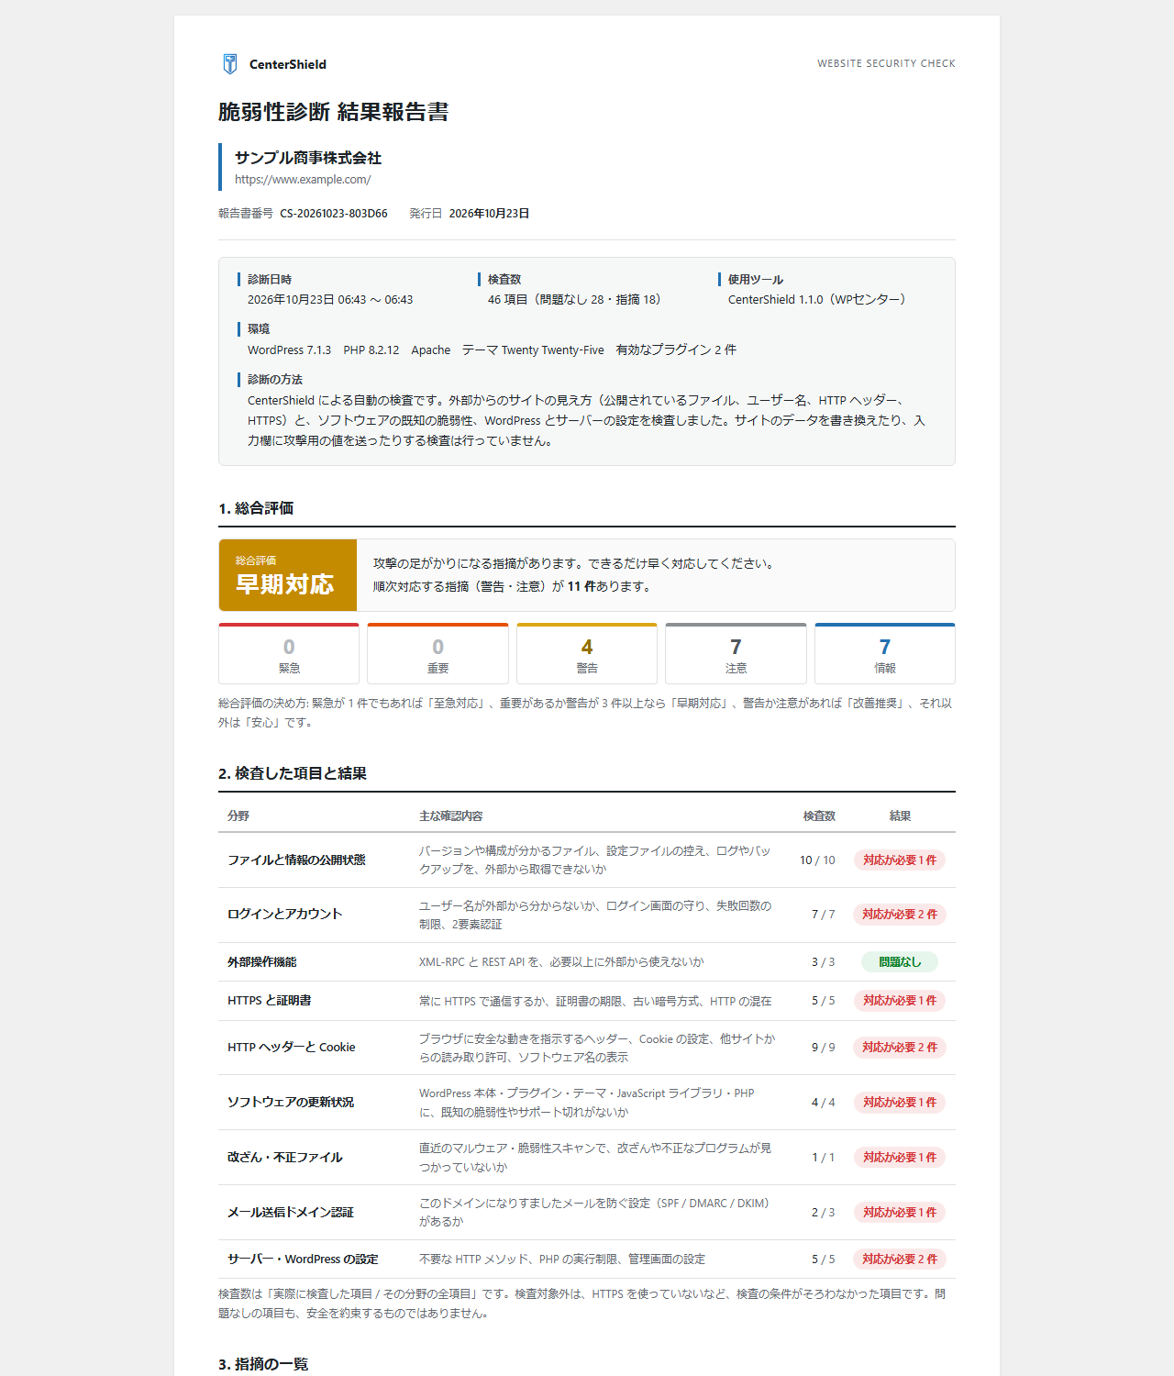Open the https://www.example.com/ URL
The width and height of the screenshot is (1174, 1376).
pos(303,180)
